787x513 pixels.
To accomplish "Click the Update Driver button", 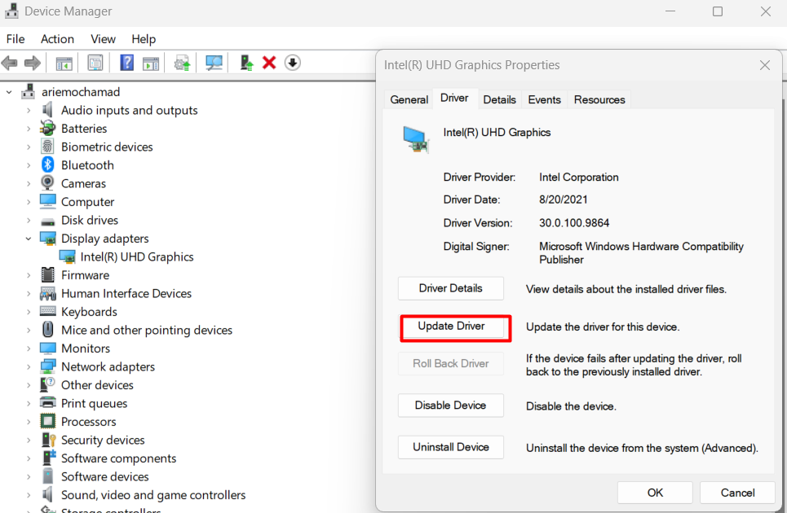I will coord(451,327).
